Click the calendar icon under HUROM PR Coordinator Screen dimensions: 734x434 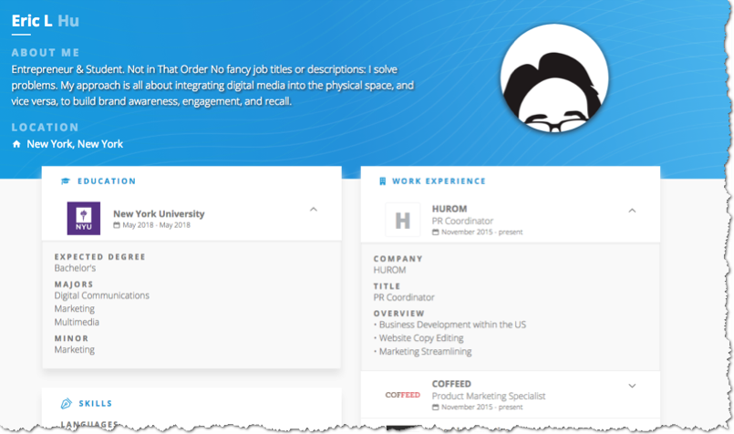pos(436,232)
